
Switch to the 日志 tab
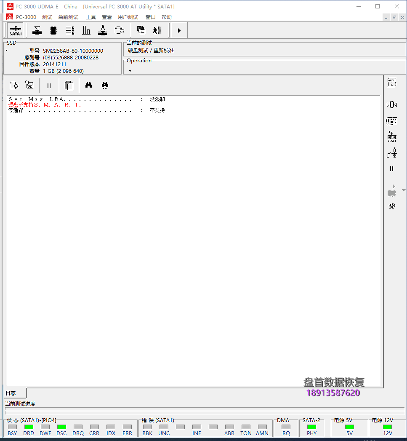point(11,393)
